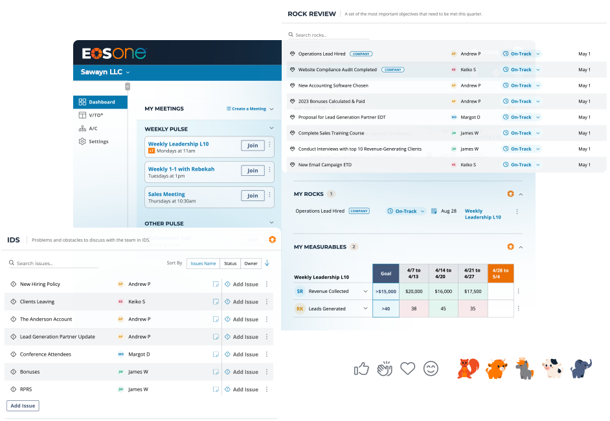Open the Sawayn LLC company dropdown

(x=105, y=72)
